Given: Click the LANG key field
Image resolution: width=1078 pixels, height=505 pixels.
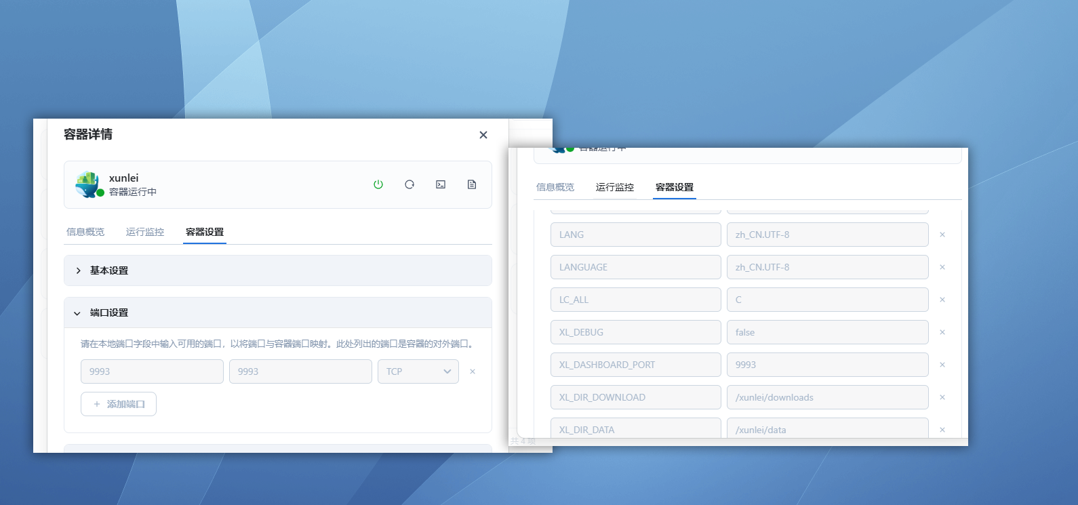Looking at the screenshot, I should tap(636, 235).
